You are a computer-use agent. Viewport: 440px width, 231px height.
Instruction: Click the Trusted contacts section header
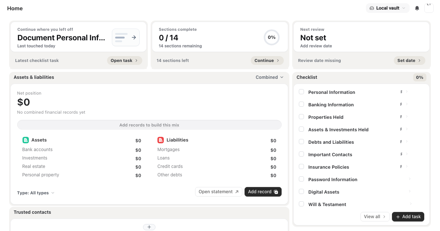[32, 212]
